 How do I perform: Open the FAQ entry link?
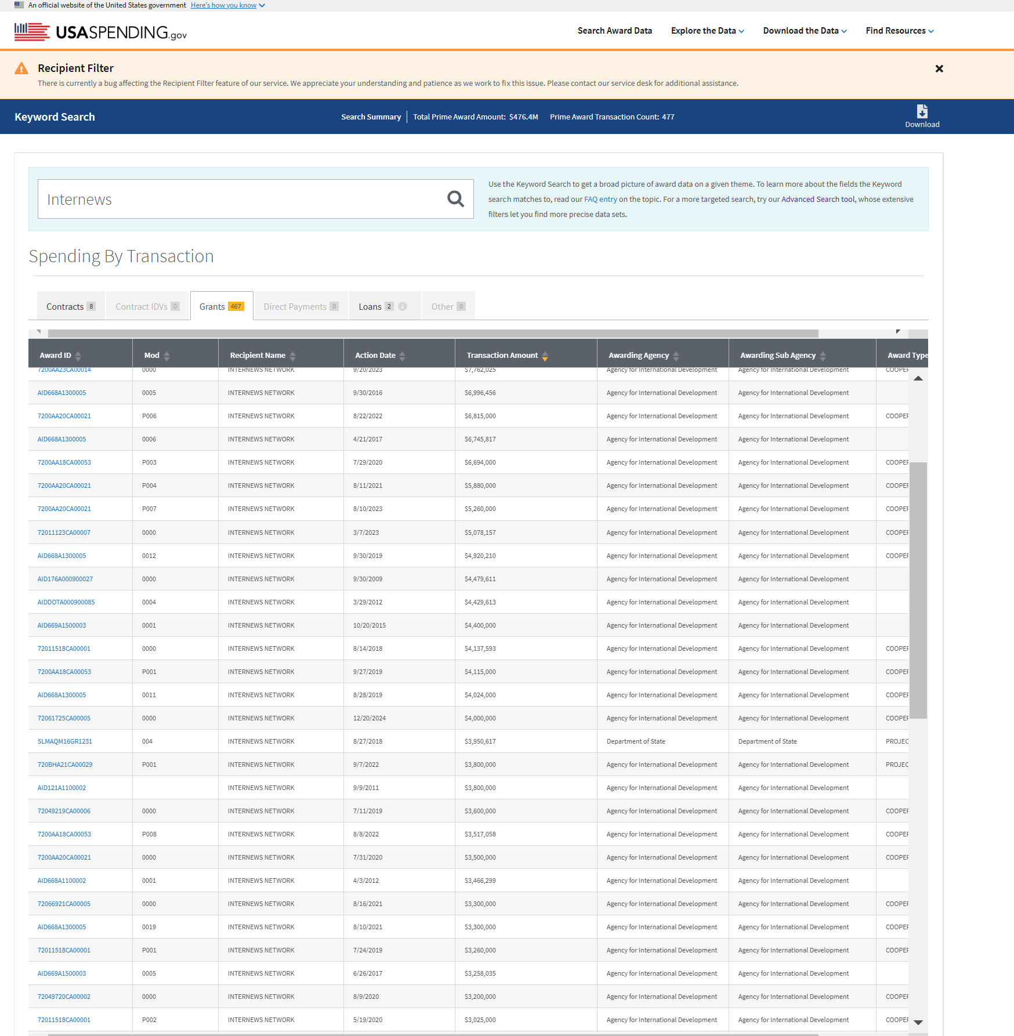click(600, 199)
